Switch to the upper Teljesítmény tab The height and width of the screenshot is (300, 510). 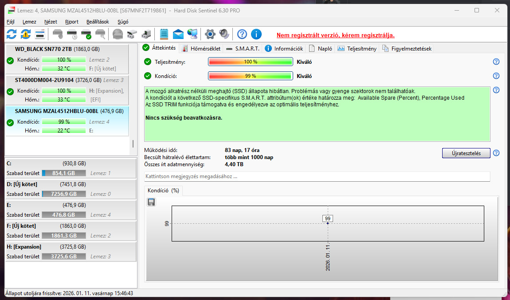357,49
